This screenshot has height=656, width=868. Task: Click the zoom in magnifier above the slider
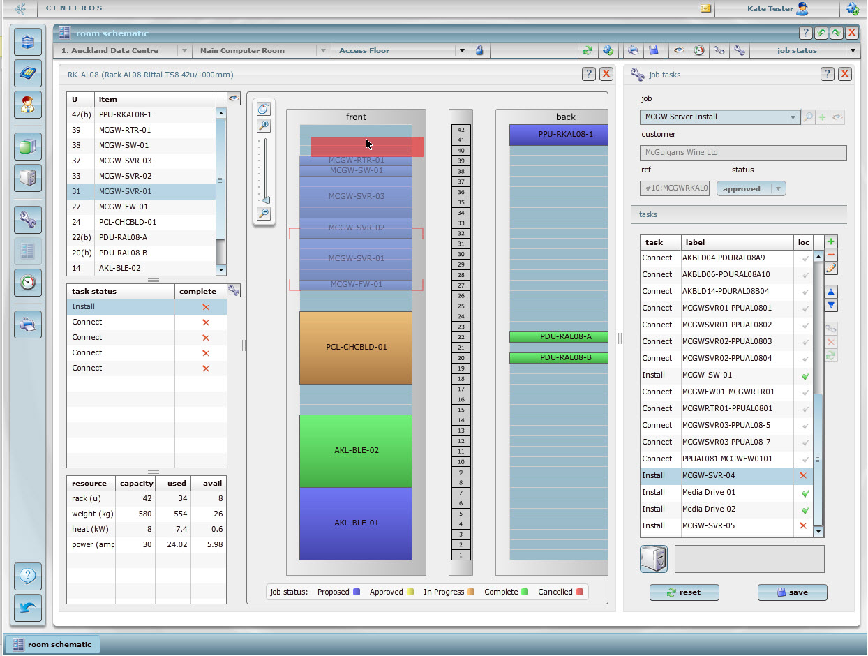coord(264,126)
